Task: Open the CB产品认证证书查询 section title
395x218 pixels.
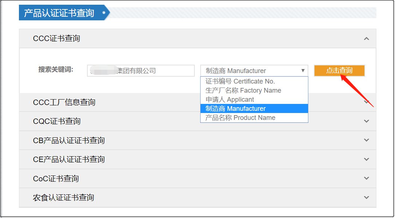Action: [69, 140]
